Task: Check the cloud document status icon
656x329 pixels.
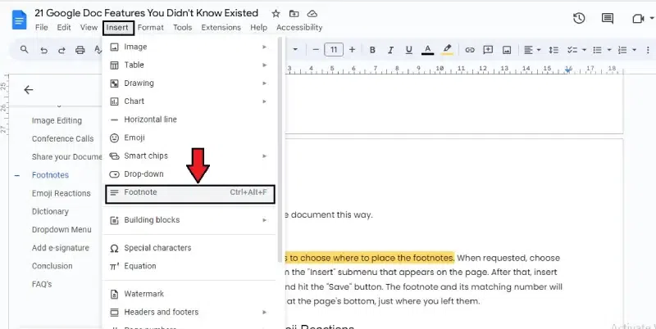Action: pos(312,14)
